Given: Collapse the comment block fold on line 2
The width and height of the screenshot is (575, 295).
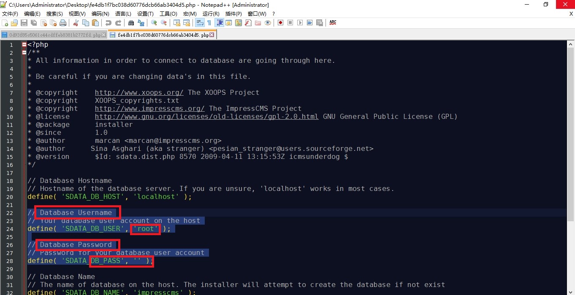Looking at the screenshot, I should coord(24,53).
